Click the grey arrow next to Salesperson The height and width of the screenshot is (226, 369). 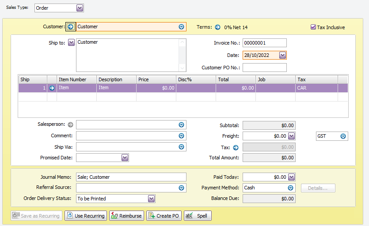point(71,125)
